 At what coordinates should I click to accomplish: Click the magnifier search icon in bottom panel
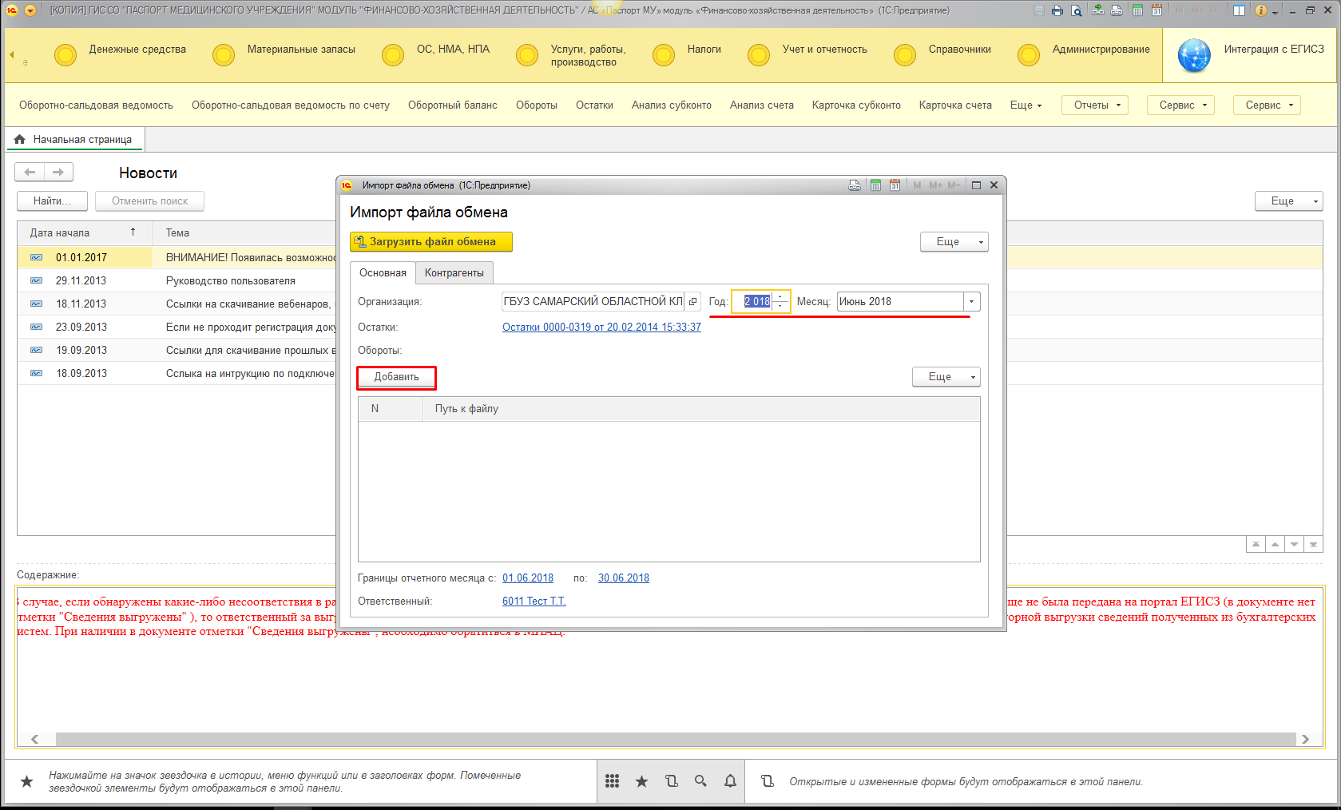click(700, 781)
